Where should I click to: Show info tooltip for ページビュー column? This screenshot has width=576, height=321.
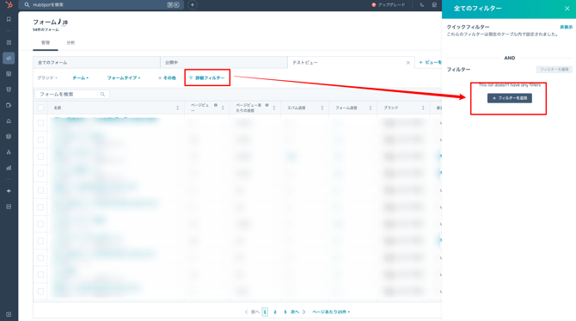point(216,105)
